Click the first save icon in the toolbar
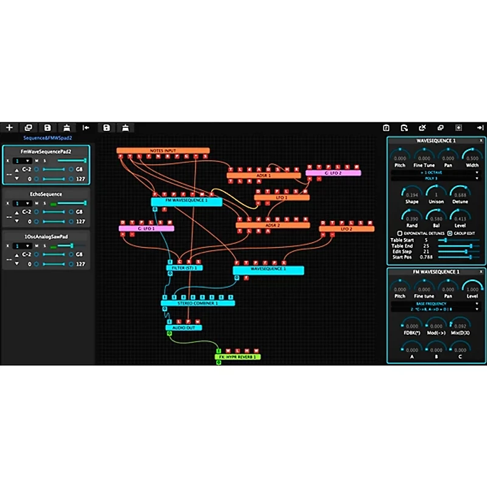Image resolution: width=487 pixels, height=487 pixels. click(x=47, y=128)
